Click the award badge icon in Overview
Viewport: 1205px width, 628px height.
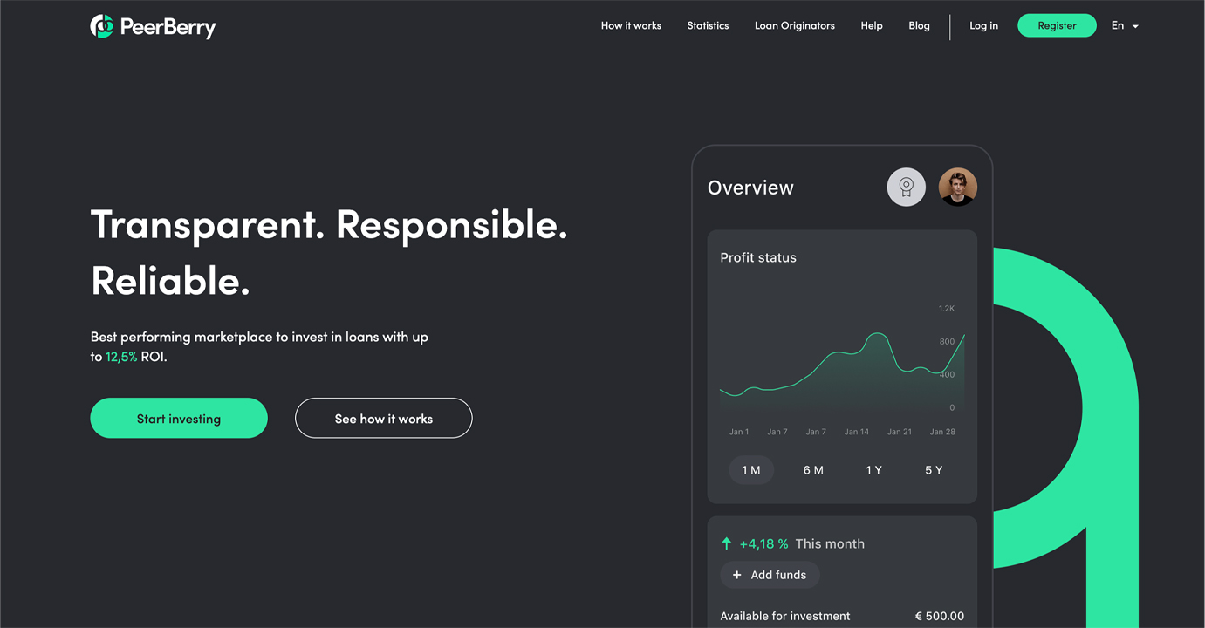906,188
